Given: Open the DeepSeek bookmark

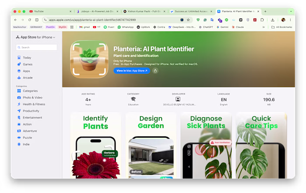Looking at the screenshot, I should coord(182,27).
